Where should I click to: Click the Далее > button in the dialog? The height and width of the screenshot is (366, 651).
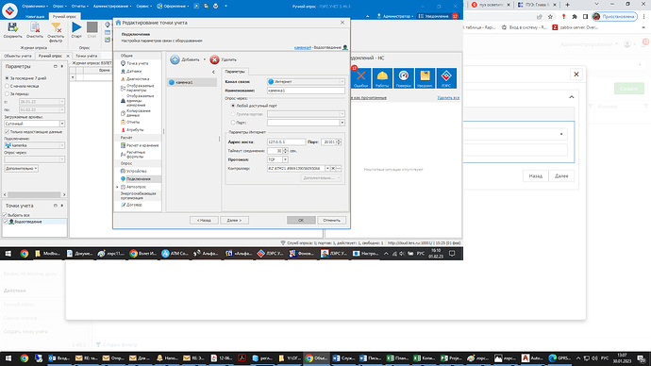coord(235,221)
